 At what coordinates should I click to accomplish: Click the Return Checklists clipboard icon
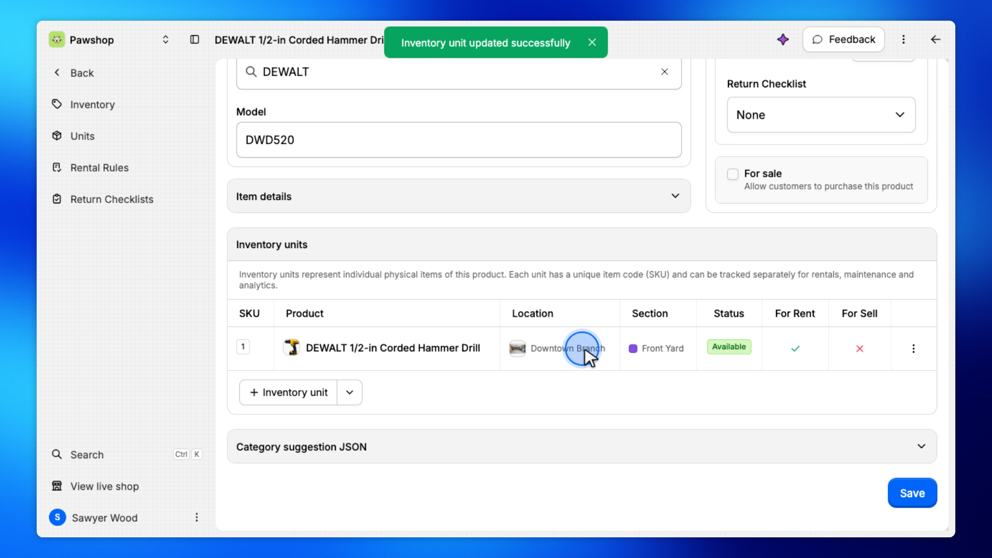pos(57,199)
